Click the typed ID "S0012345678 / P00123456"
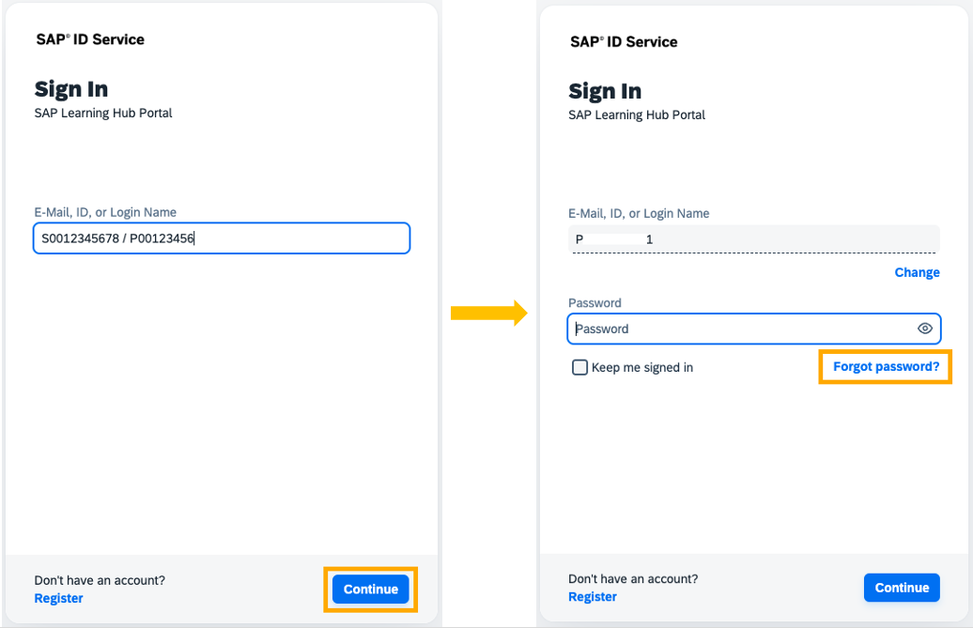 [x=116, y=238]
